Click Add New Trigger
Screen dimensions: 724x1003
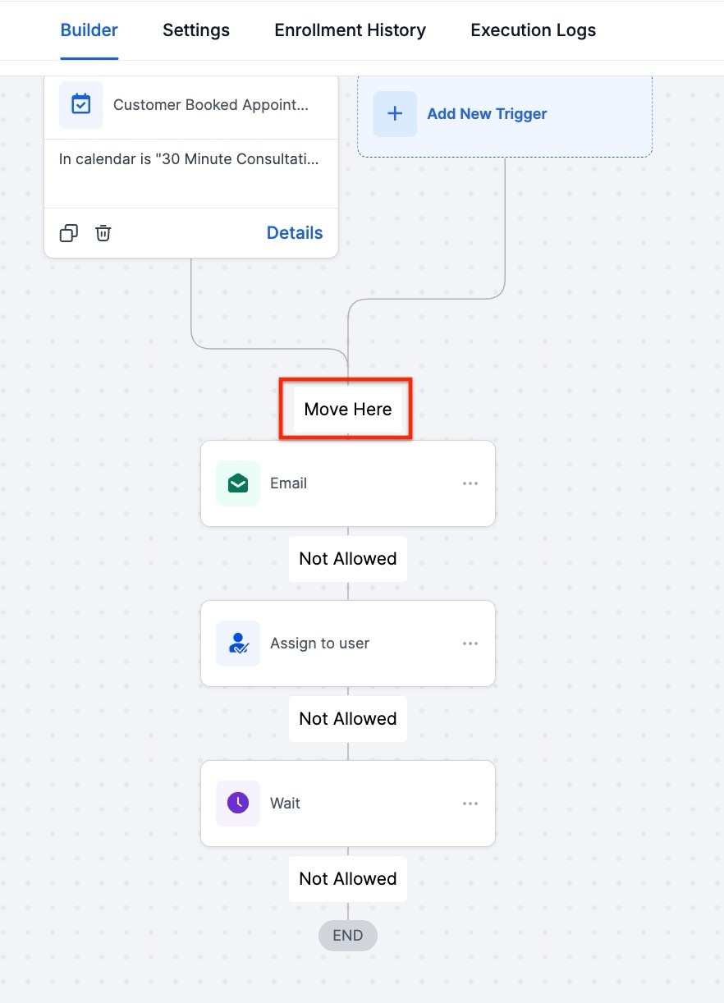click(487, 114)
